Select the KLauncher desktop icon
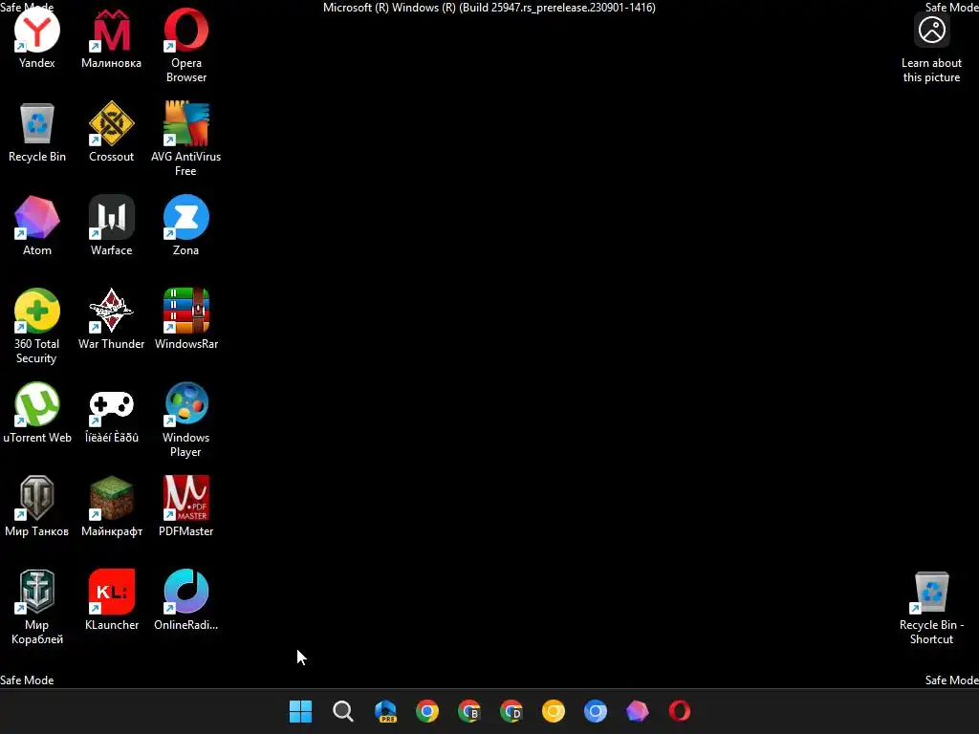979x734 pixels. tap(111, 592)
